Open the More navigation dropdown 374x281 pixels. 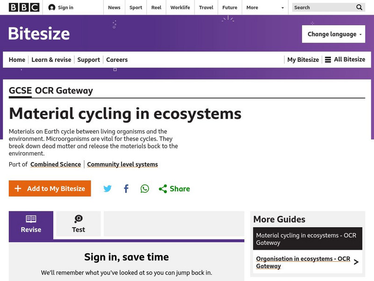coord(265,7)
